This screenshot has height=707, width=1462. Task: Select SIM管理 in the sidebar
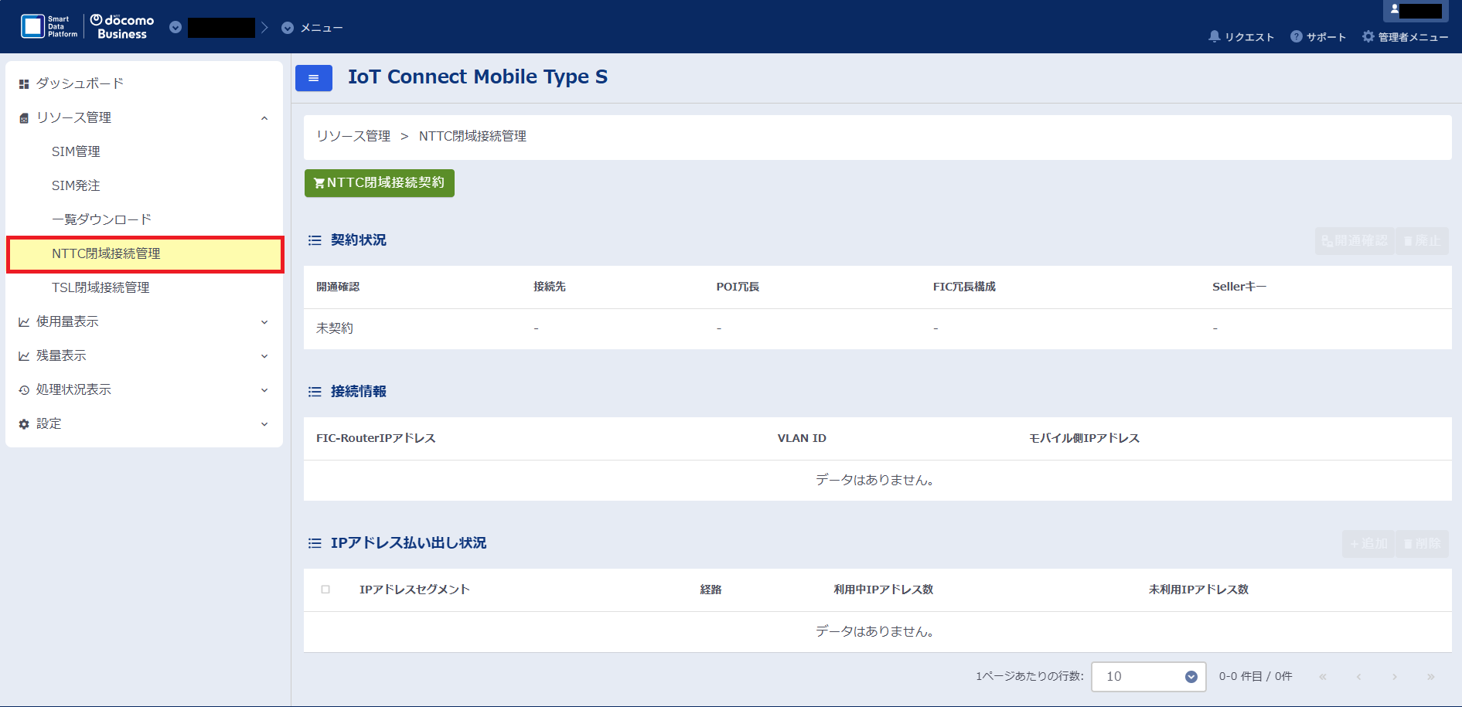[x=76, y=151]
